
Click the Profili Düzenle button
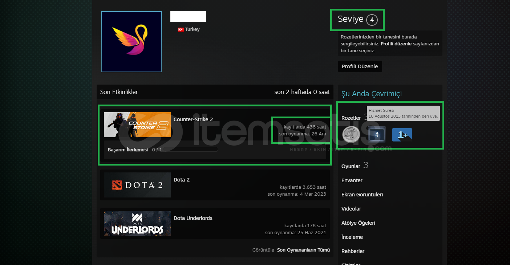(x=360, y=66)
